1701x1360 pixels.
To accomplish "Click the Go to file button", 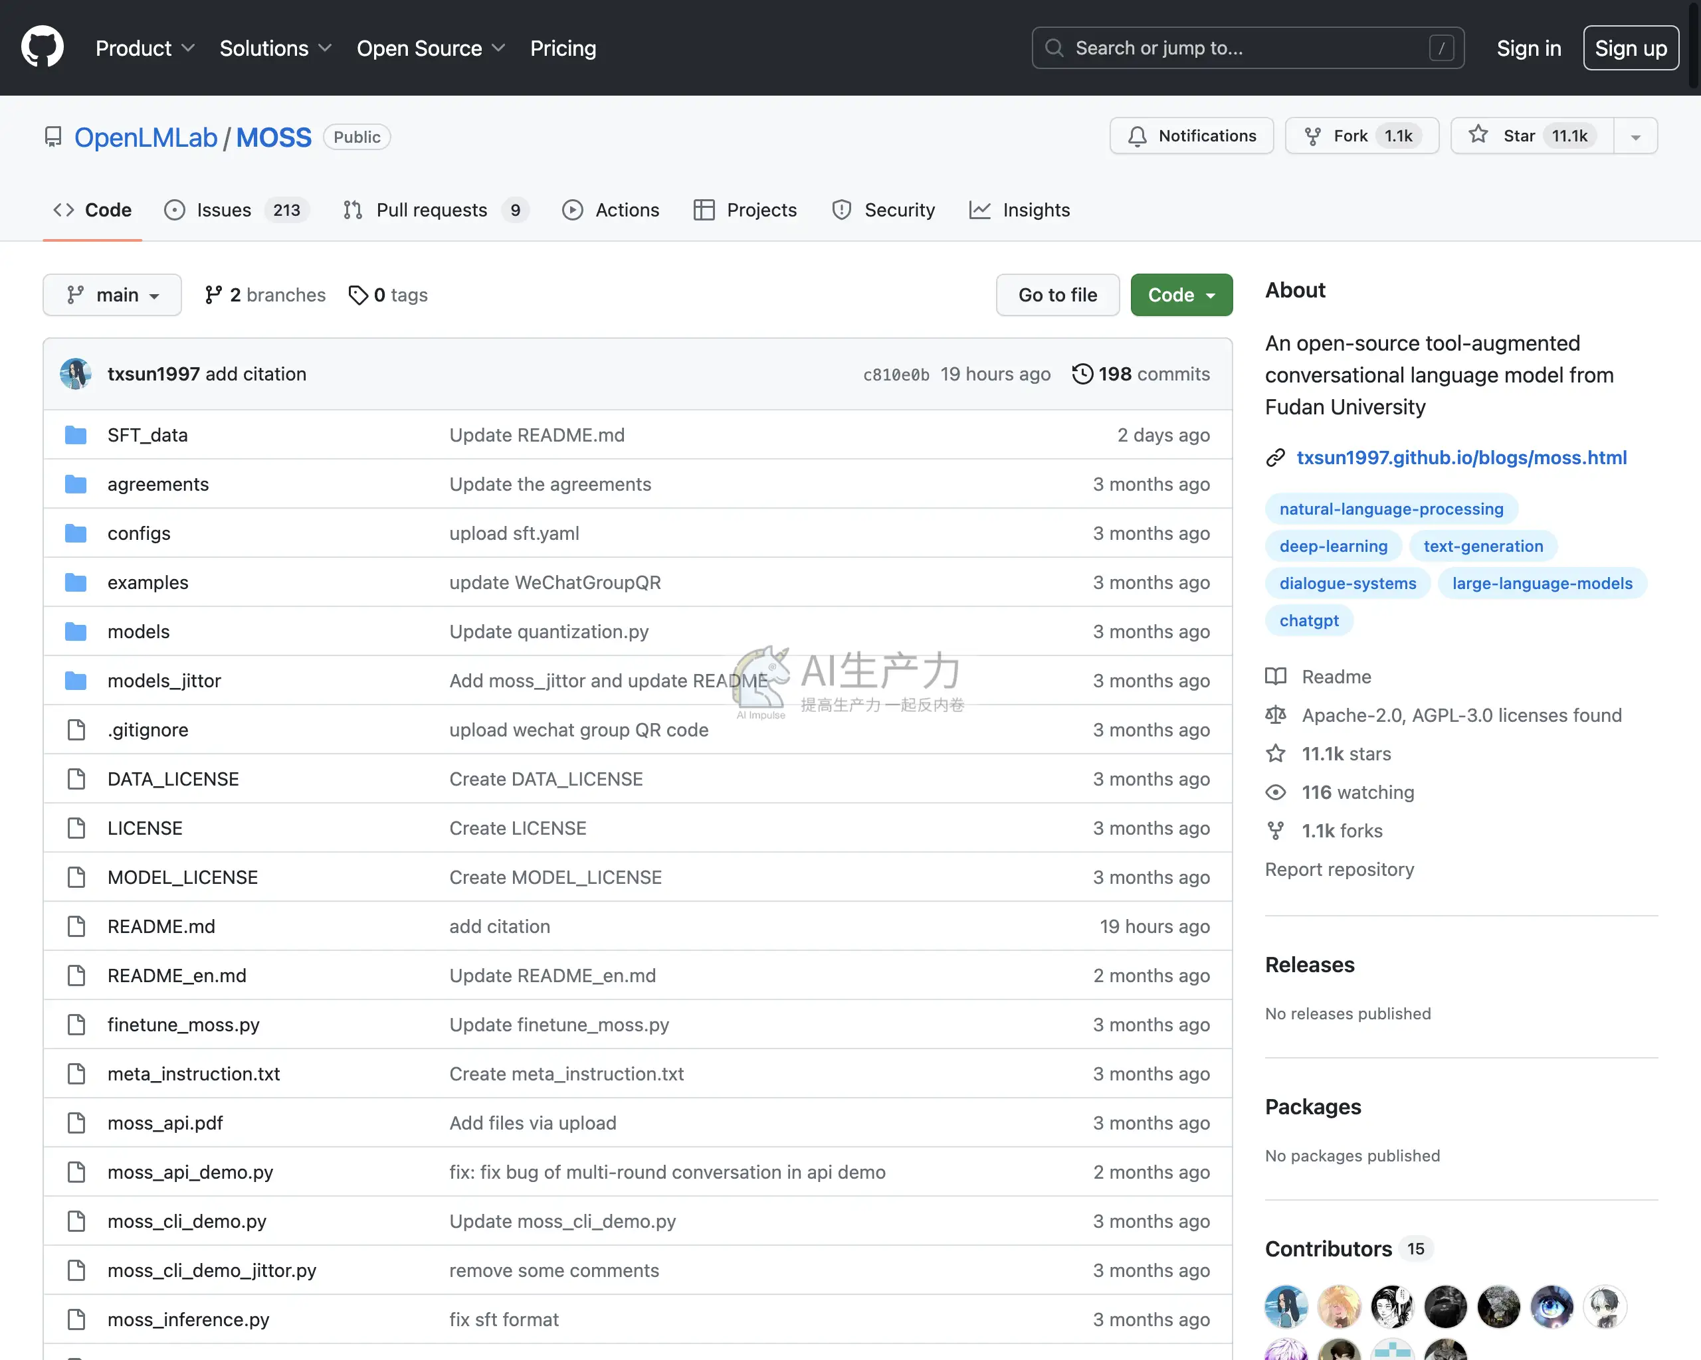I will (x=1057, y=295).
